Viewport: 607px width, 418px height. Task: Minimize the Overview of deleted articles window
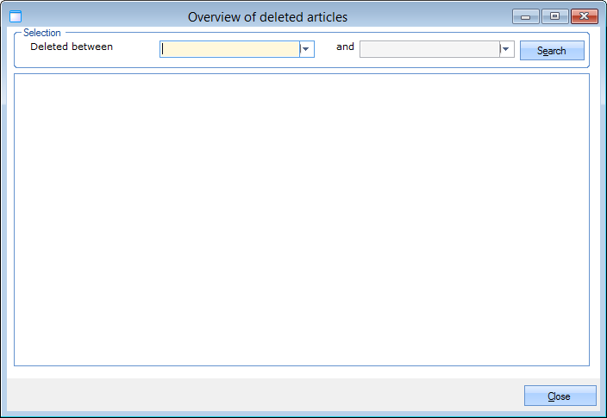[x=524, y=16]
